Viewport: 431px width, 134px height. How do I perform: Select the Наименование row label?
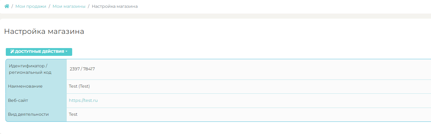coord(25,86)
